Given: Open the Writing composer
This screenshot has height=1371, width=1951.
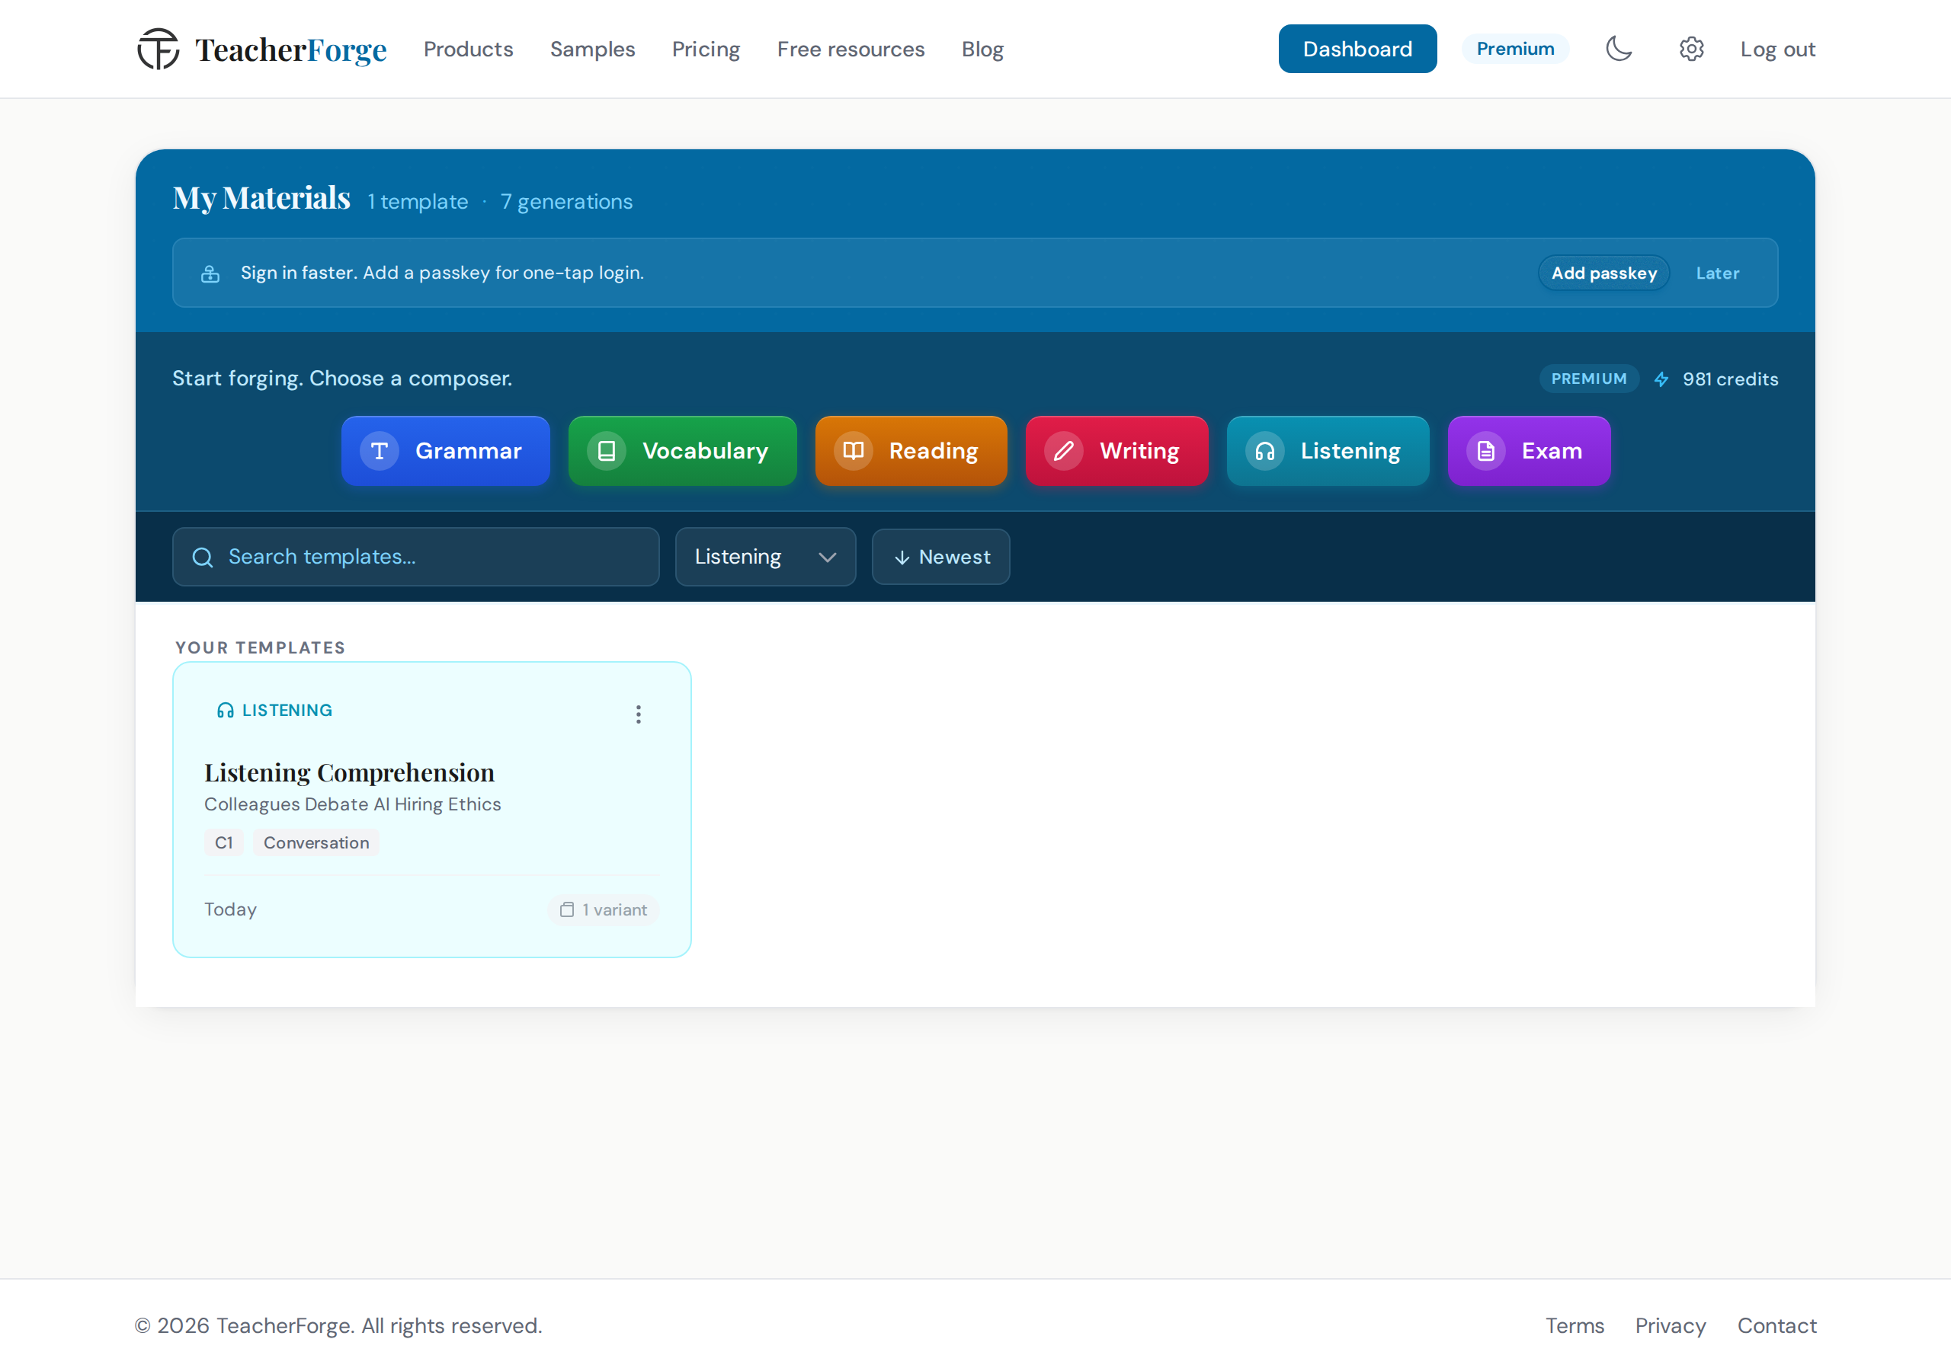Looking at the screenshot, I should tap(1116, 451).
